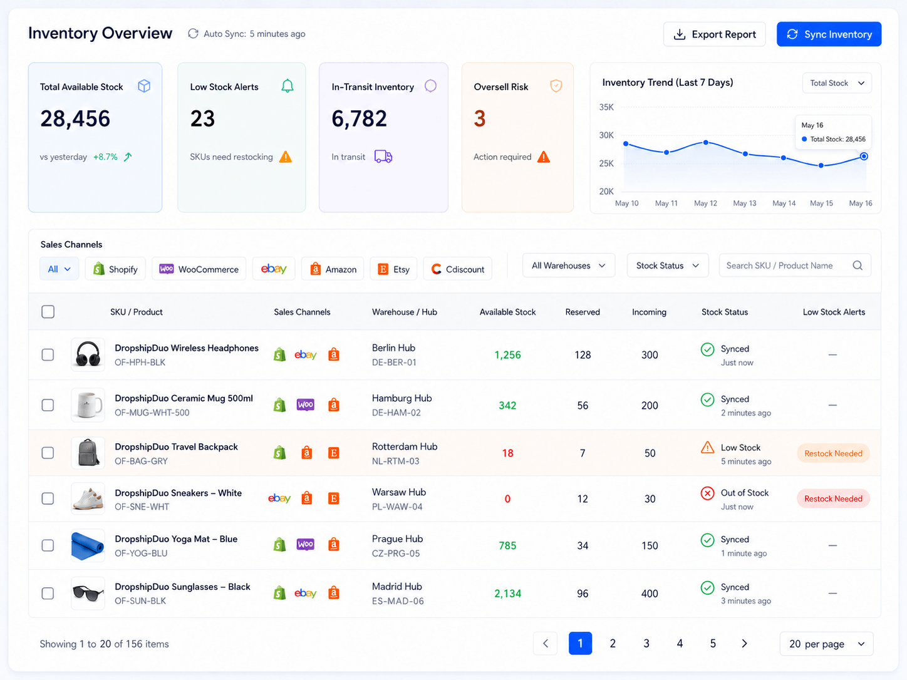Expand the All Warehouses dropdown
This screenshot has height=680, width=907.
[569, 265]
